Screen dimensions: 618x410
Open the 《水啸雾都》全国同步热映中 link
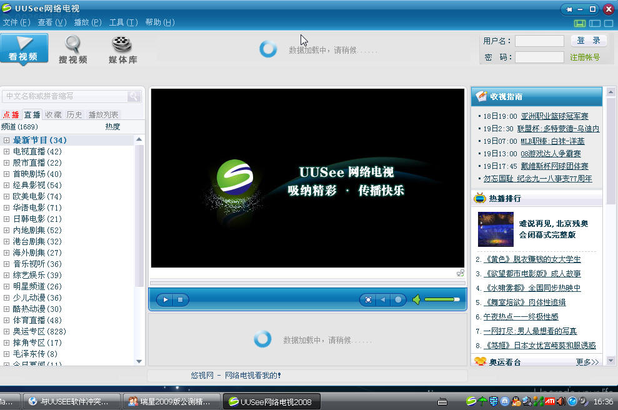(532, 288)
